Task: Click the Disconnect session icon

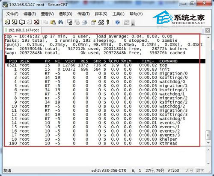Action: click(37, 22)
